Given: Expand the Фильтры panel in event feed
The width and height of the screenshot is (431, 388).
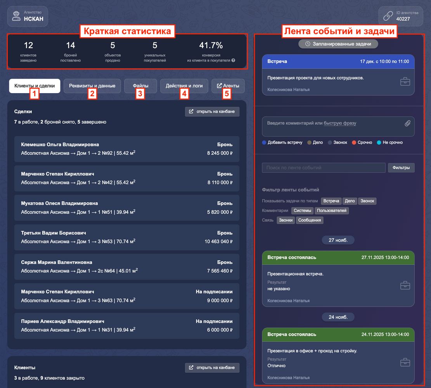Looking at the screenshot, I should click(x=401, y=168).
